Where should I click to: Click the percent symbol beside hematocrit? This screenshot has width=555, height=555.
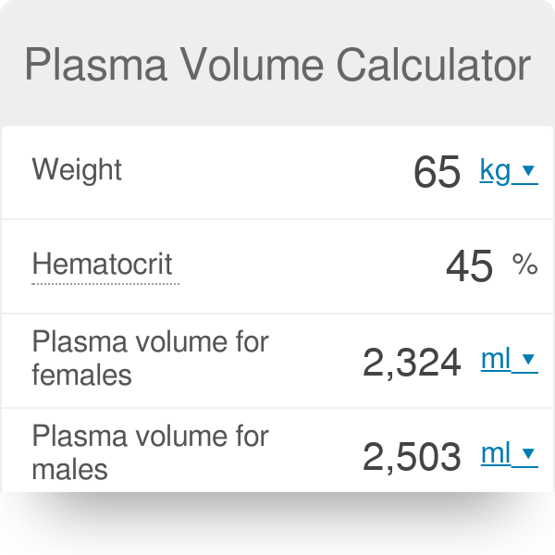coord(524,266)
